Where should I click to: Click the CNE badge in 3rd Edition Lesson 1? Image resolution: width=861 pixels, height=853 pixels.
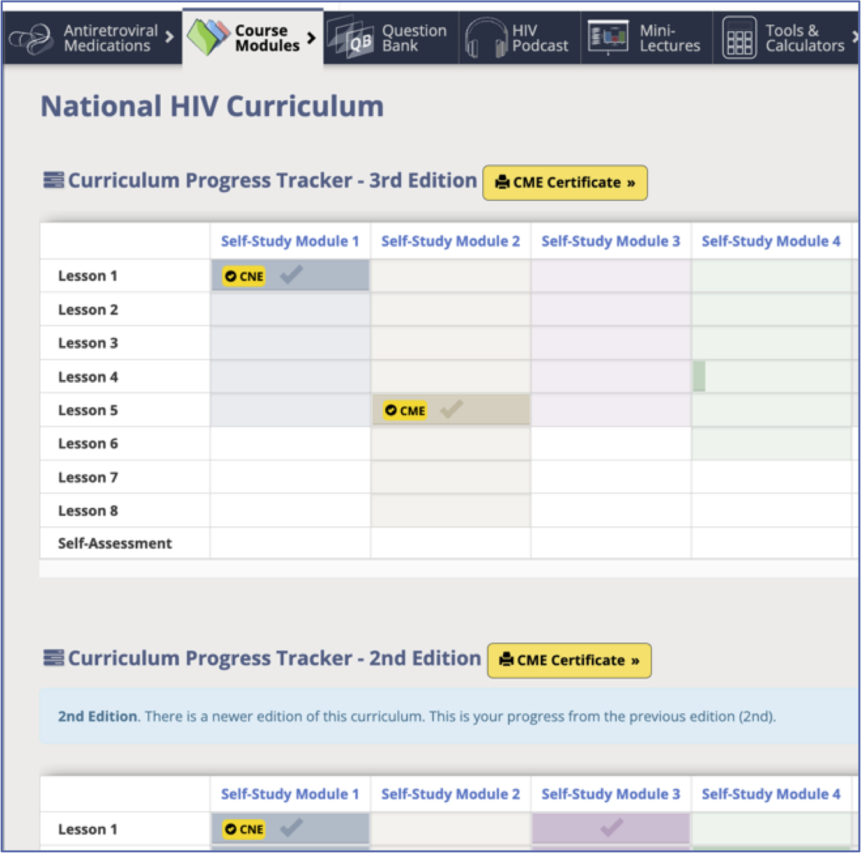(x=244, y=276)
